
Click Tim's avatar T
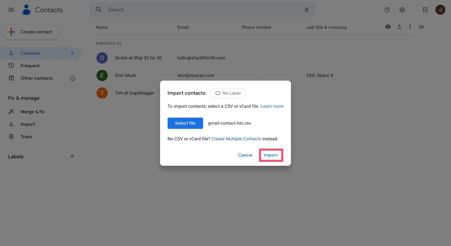(x=102, y=93)
